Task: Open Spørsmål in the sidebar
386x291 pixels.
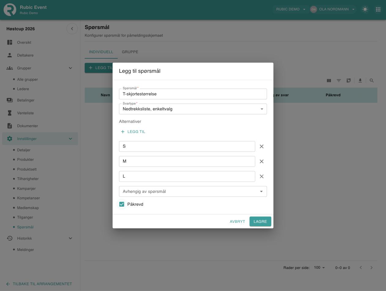Action: (25, 227)
